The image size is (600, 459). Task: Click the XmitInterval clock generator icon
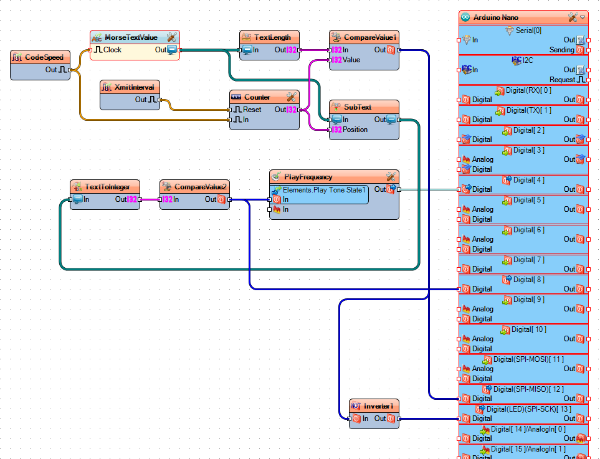click(x=107, y=87)
